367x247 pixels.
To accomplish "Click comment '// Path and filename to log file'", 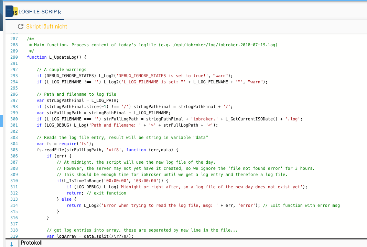I will 76,94.
